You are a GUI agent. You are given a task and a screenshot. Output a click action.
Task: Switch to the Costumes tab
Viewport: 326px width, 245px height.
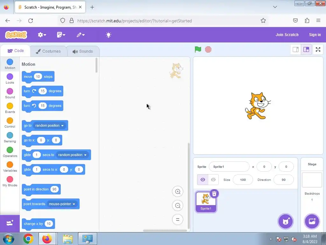[x=48, y=51]
